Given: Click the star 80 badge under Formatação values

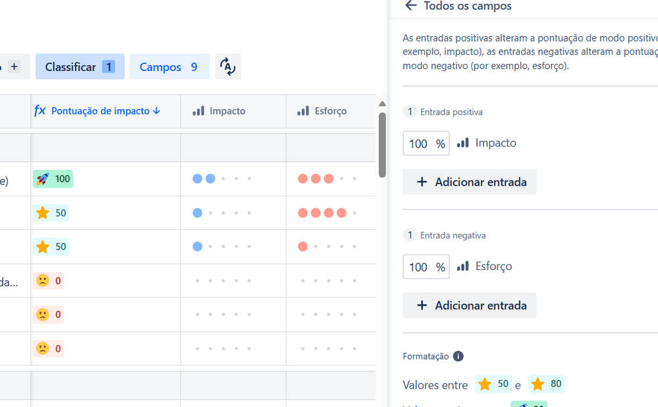Looking at the screenshot, I should coord(546,384).
